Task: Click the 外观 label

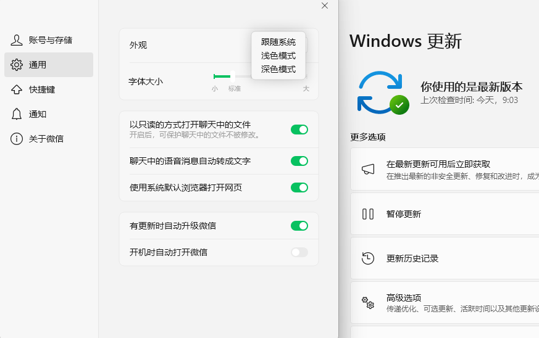Action: (138, 46)
